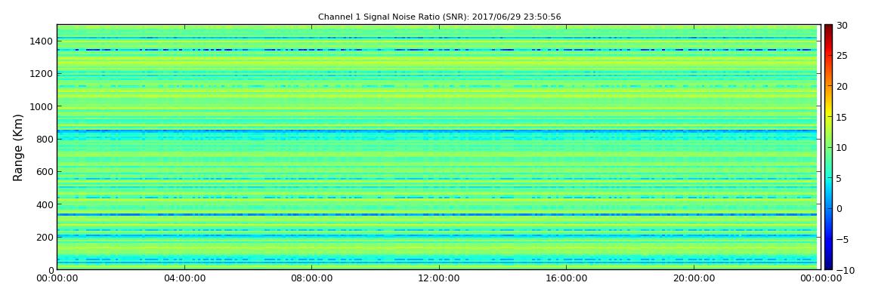Click the 20:00:00 time axis label

click(x=692, y=278)
